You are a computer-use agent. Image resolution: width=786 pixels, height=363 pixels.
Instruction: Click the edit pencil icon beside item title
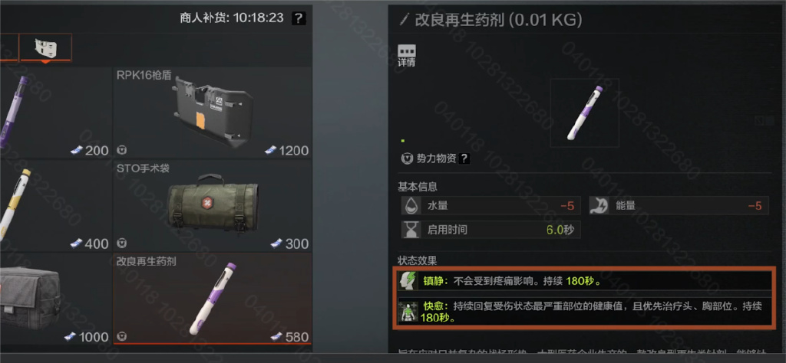405,20
